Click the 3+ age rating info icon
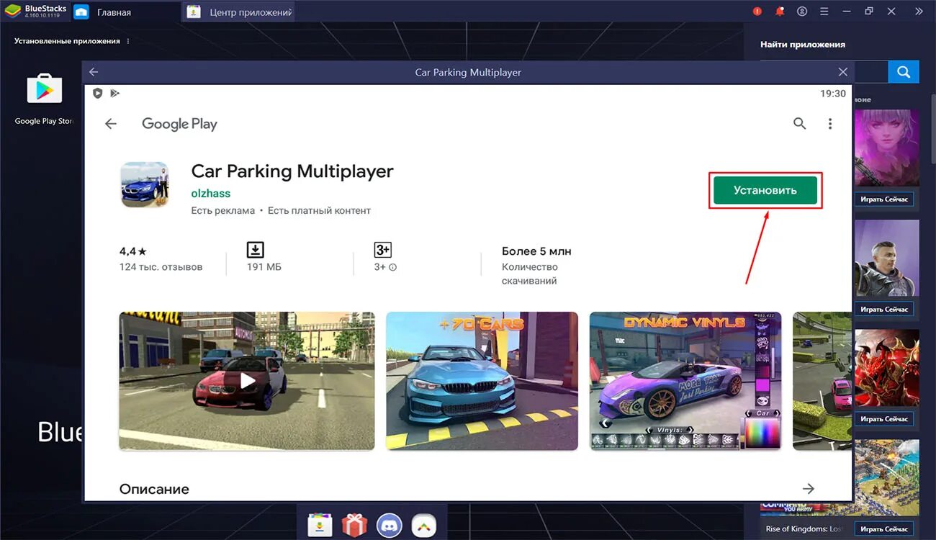This screenshot has height=540, width=936. click(x=393, y=267)
